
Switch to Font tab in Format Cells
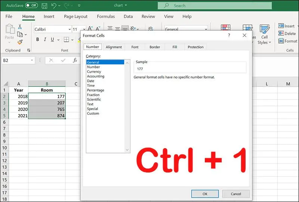click(135, 47)
